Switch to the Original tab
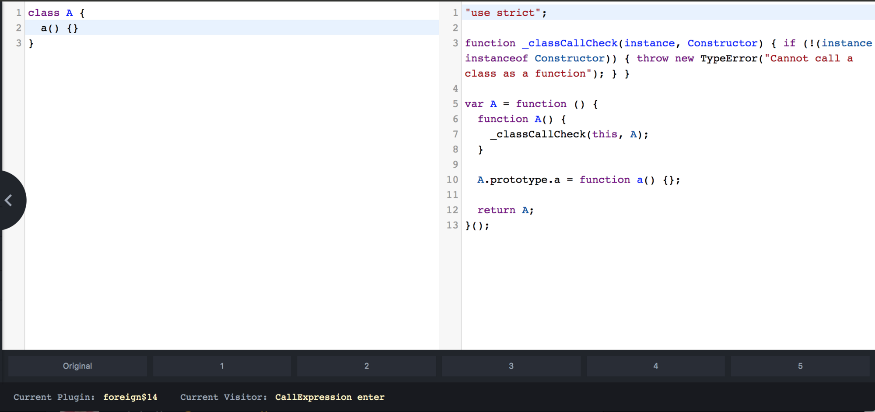 click(x=77, y=366)
